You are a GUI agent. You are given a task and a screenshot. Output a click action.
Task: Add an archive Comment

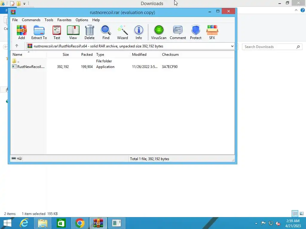point(178,32)
